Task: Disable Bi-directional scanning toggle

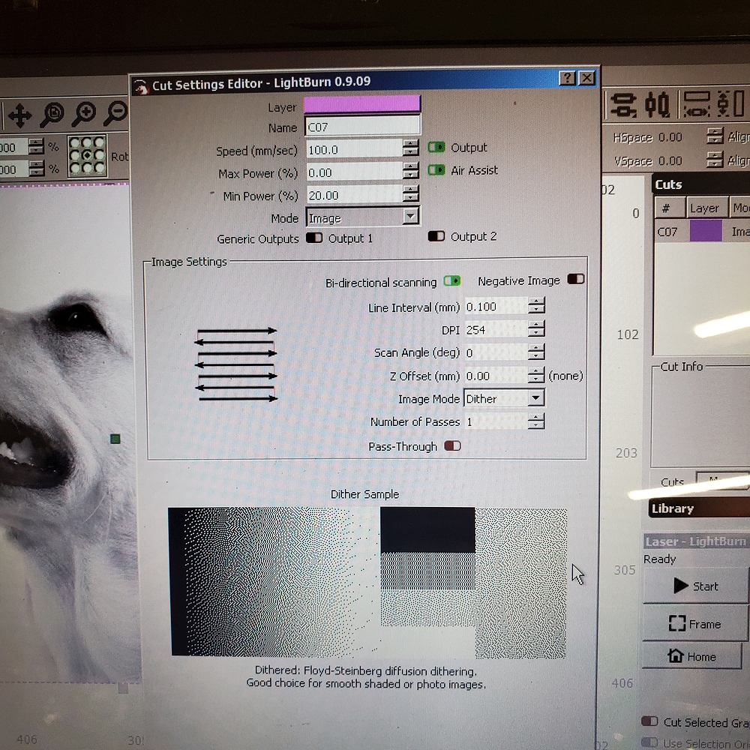Action: [x=451, y=281]
